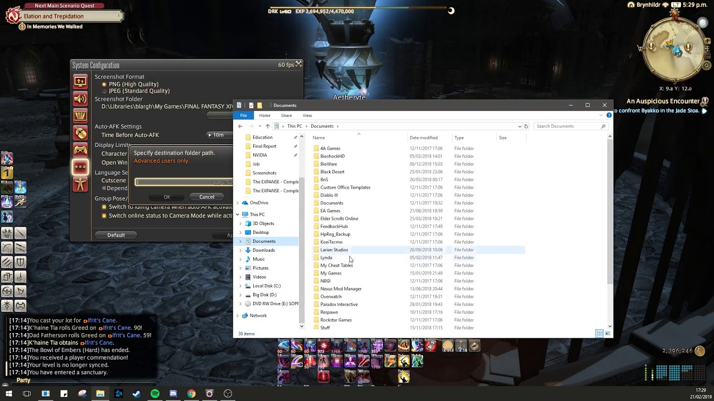Image resolution: width=714 pixels, height=401 pixels.
Task: Switch to large icons view in Explorer
Action: click(607, 334)
